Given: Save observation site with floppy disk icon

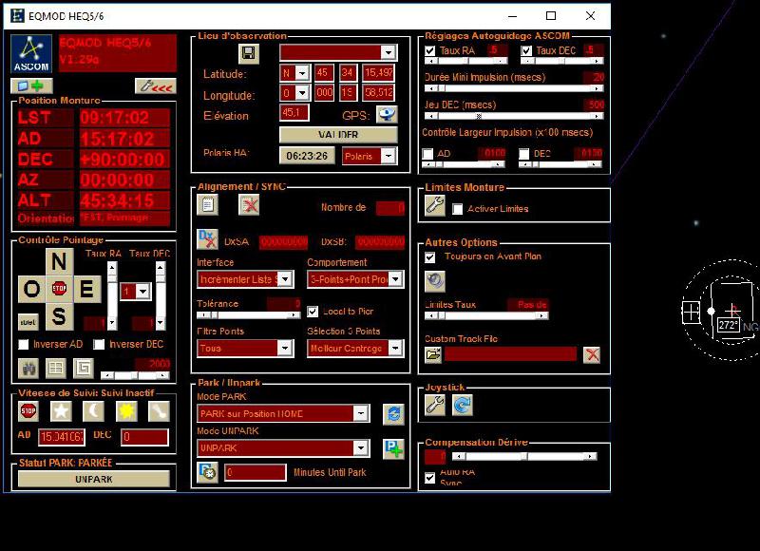Looking at the screenshot, I should (249, 53).
